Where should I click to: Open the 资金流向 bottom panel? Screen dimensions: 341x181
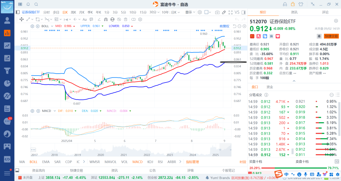pos(39,171)
